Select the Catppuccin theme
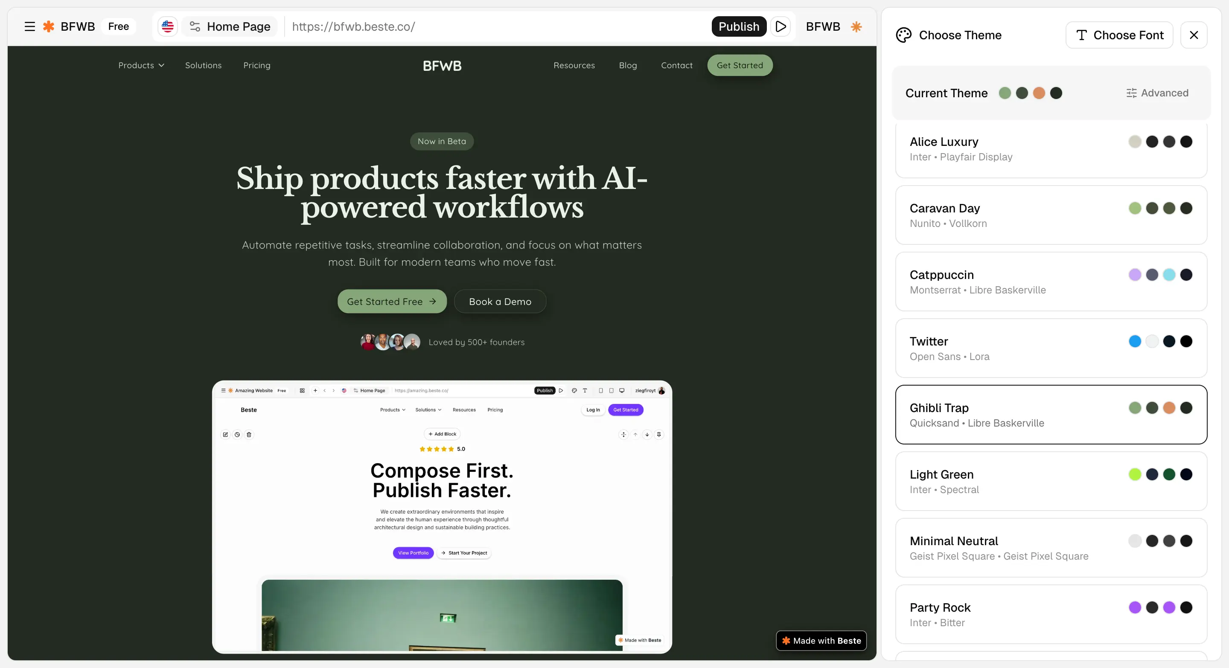1229x668 pixels. pyautogui.click(x=1051, y=282)
